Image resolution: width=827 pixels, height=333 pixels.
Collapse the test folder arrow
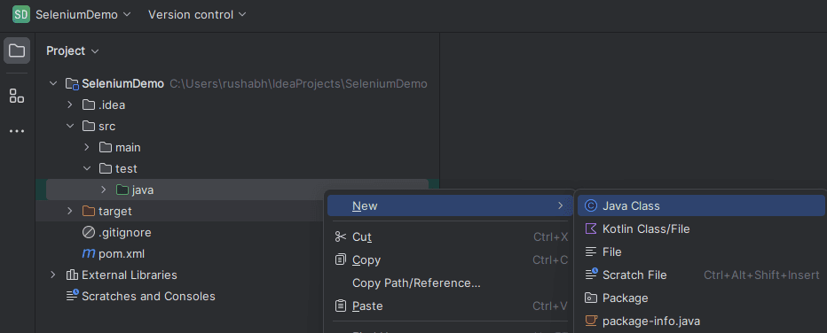click(x=87, y=168)
